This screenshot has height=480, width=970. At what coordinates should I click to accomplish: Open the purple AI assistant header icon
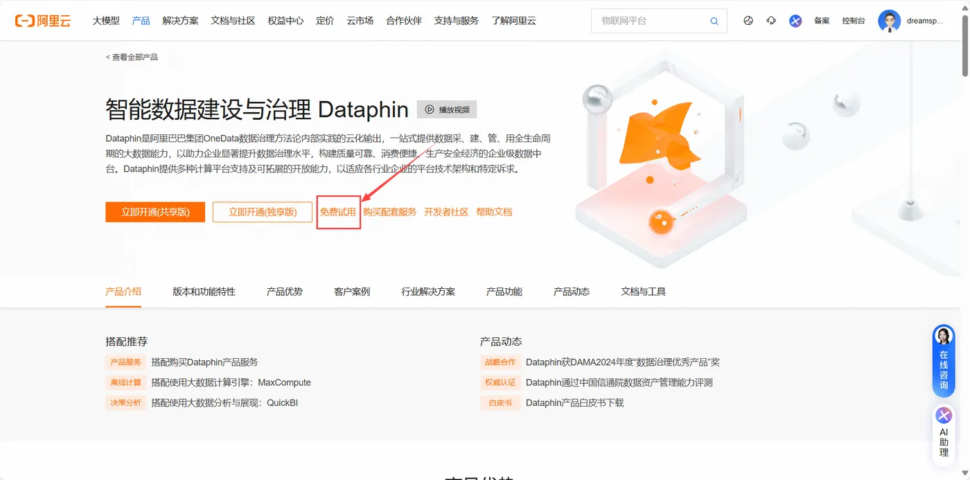coord(795,21)
